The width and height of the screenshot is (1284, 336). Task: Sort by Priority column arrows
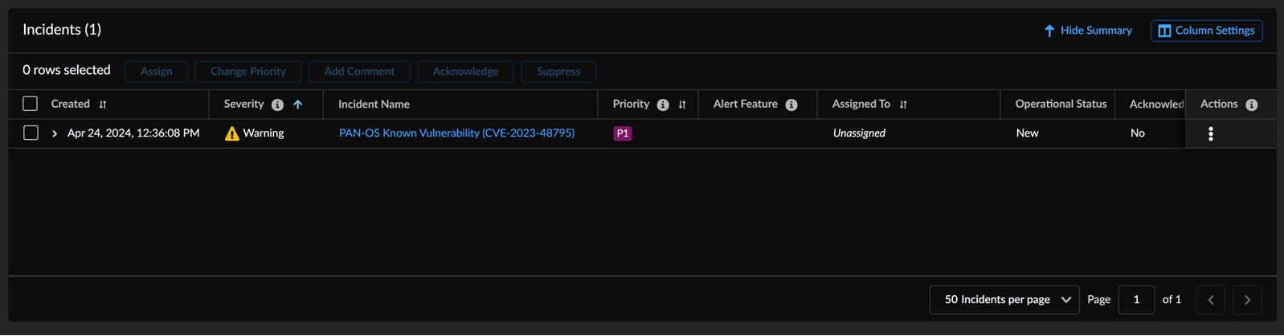(682, 104)
